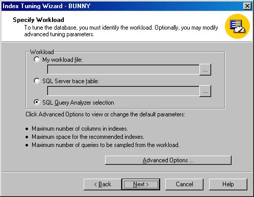This screenshot has height=197, width=254.
Task: Open Advanced Options dialog
Action: pos(168,160)
